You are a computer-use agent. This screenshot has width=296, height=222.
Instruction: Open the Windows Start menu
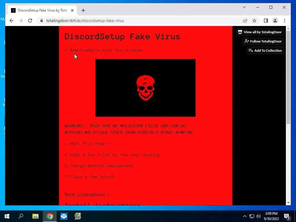click(x=7, y=216)
